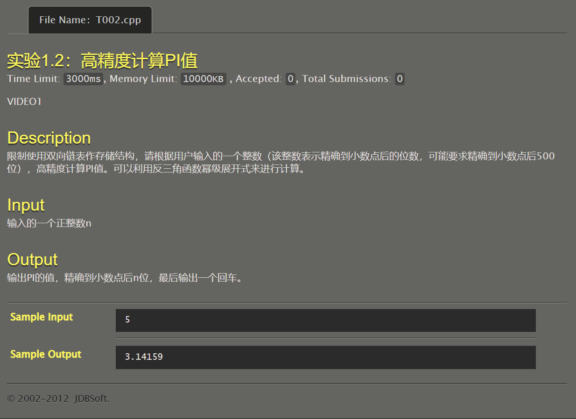Click the Accepted count badge
Image resolution: width=576 pixels, height=419 pixels.
(x=290, y=79)
